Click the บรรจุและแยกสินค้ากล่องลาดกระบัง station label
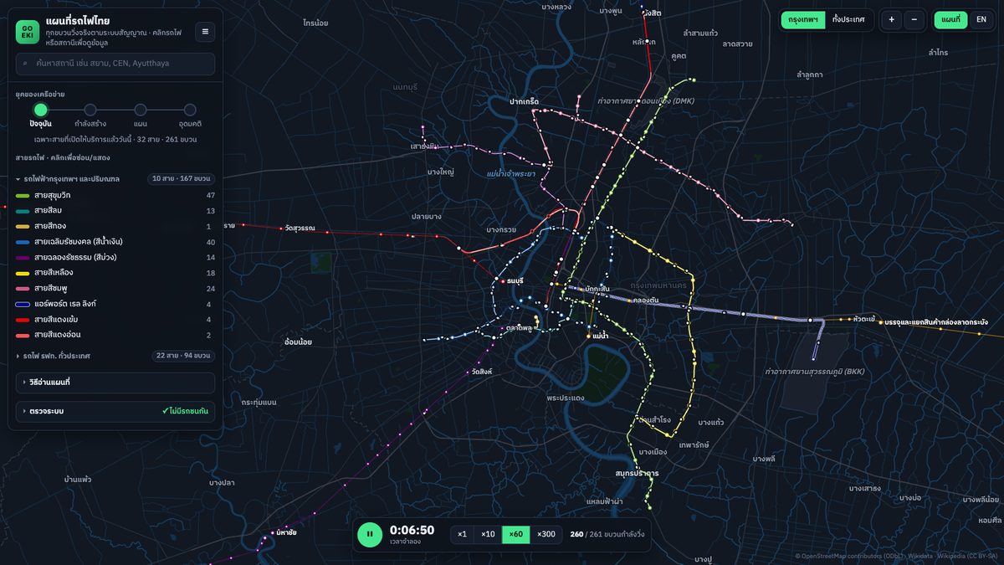The height and width of the screenshot is (565, 1004). [x=936, y=322]
